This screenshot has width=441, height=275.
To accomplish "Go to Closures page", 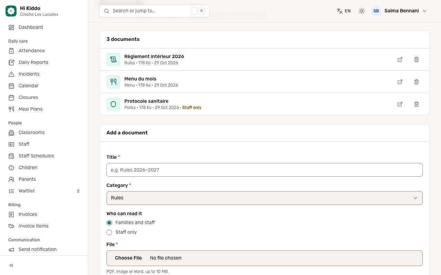I will click(44, 97).
